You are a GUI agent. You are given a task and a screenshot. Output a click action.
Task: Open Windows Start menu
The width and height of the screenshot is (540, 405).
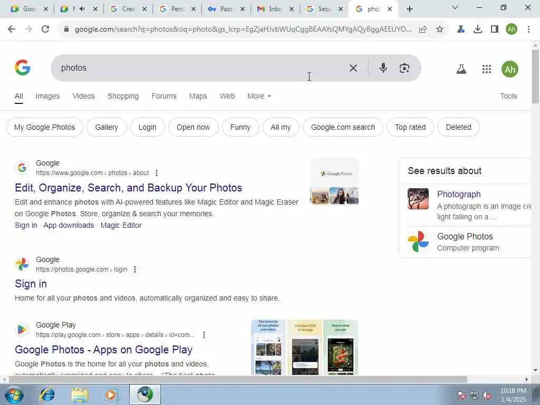pyautogui.click(x=14, y=394)
